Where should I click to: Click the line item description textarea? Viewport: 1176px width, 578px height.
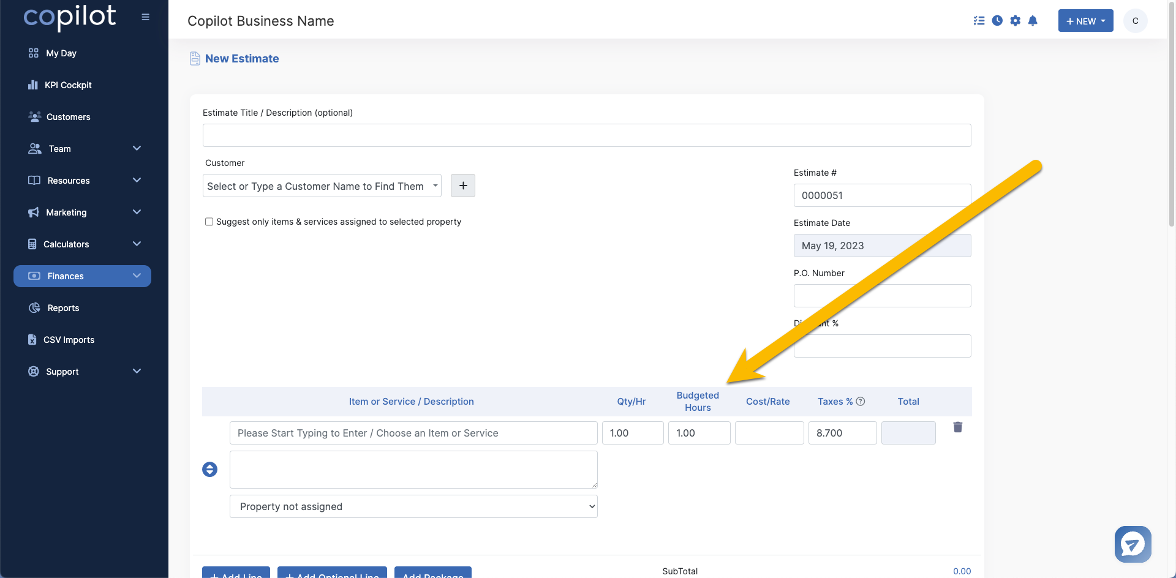coord(413,470)
